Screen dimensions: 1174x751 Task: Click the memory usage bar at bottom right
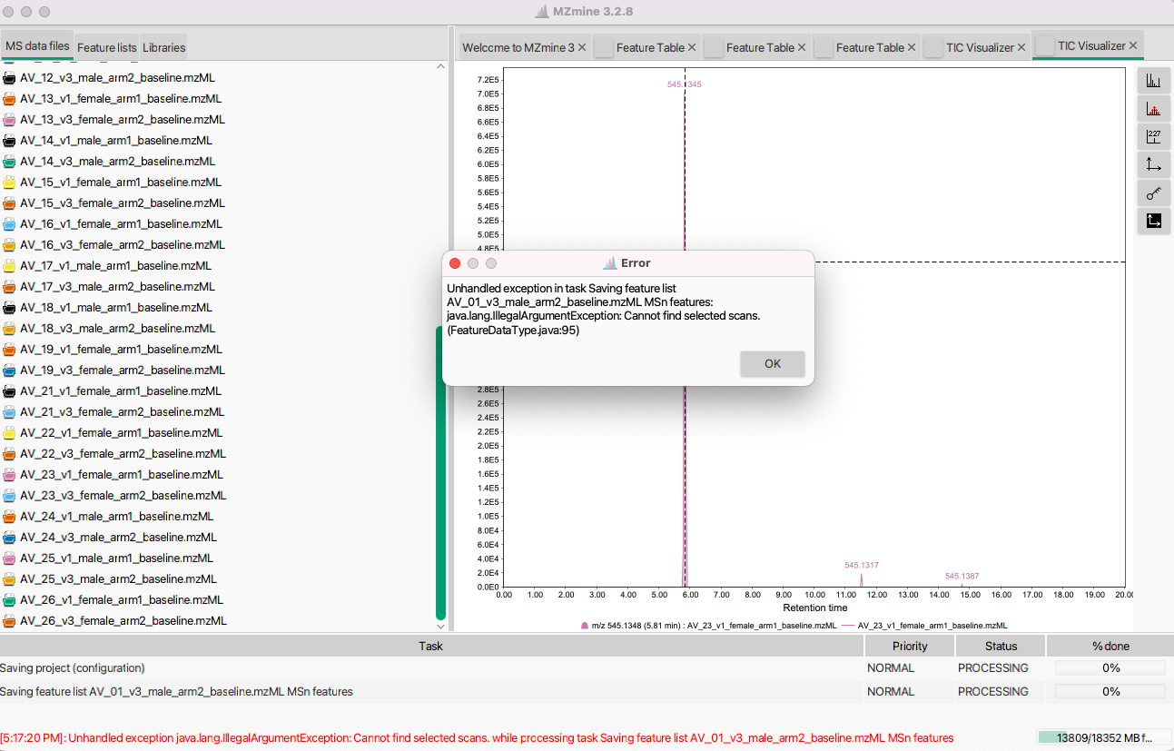click(x=1103, y=738)
